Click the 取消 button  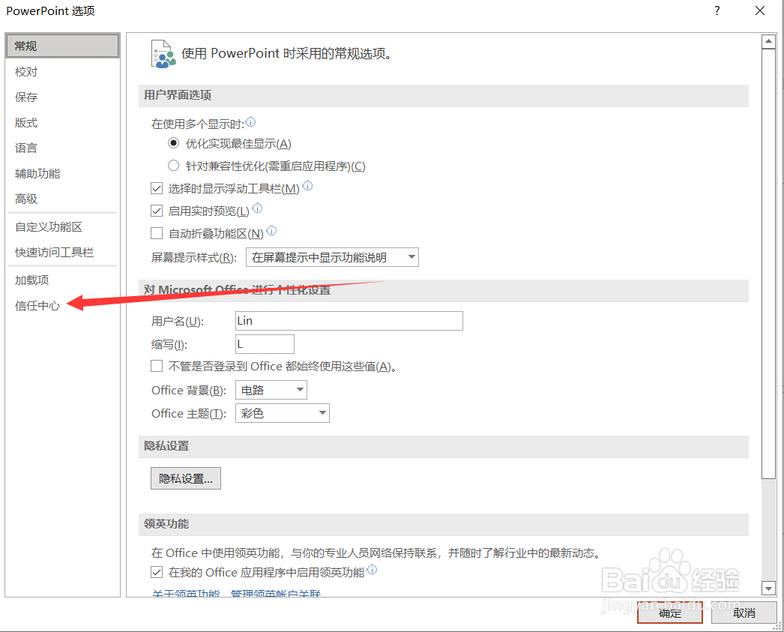point(744,613)
